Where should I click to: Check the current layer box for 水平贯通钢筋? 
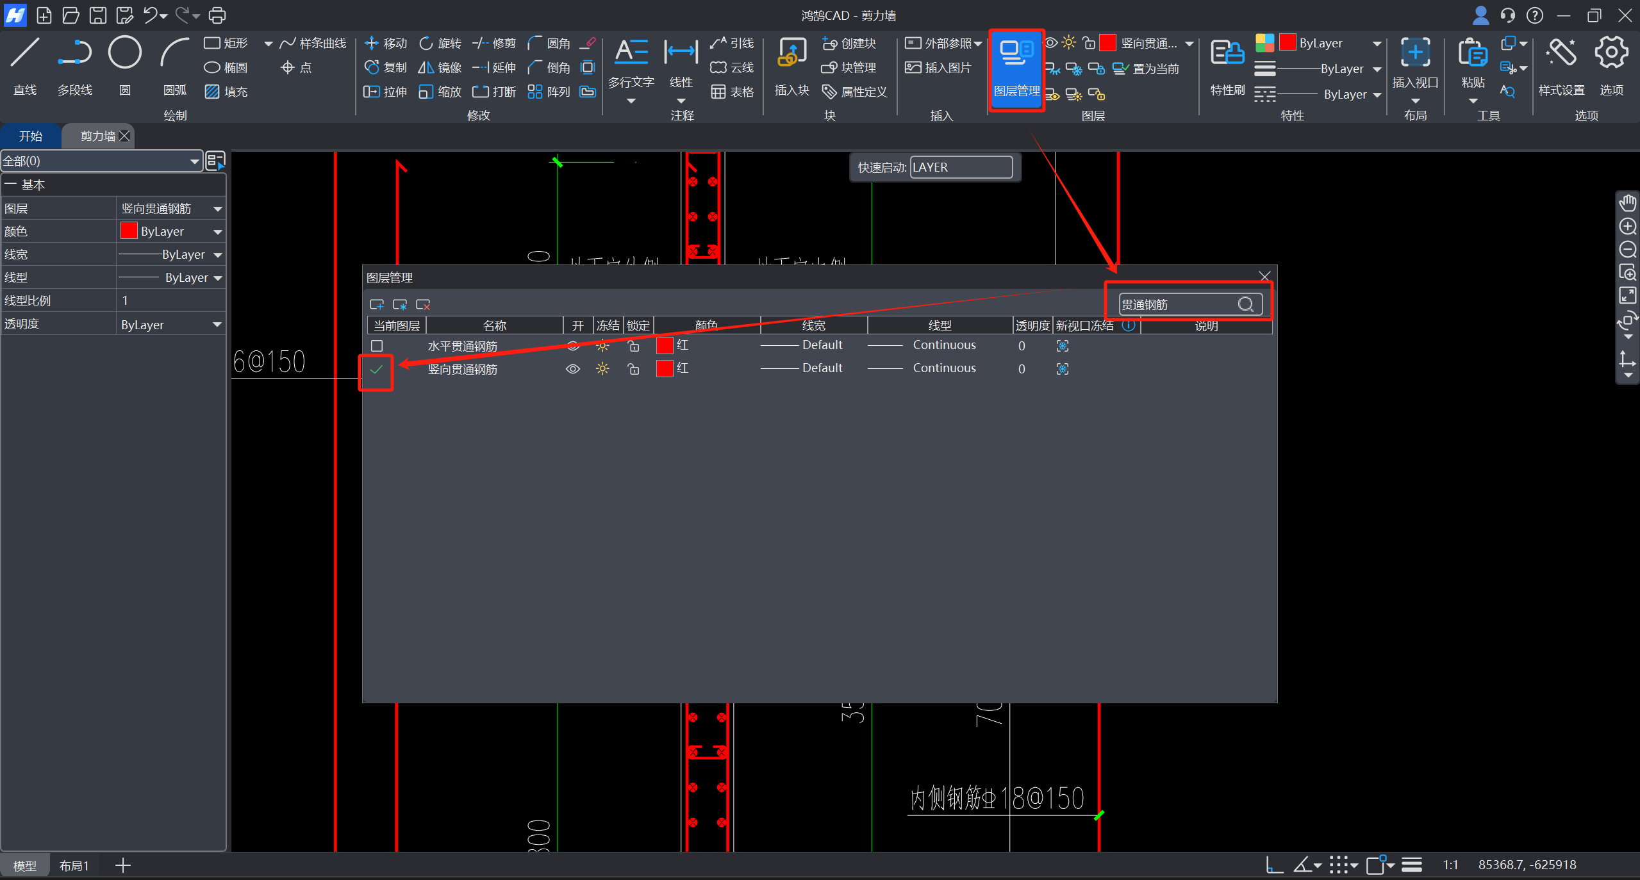click(x=377, y=346)
